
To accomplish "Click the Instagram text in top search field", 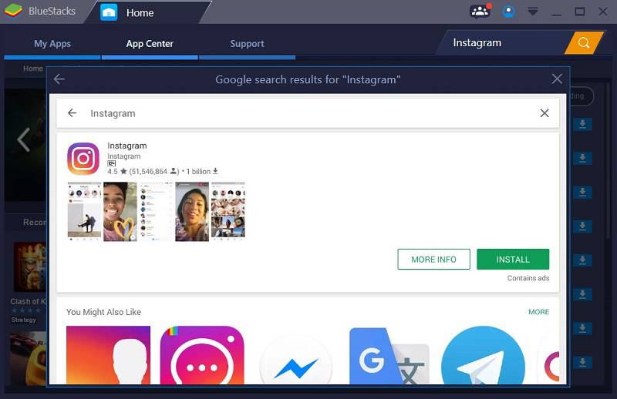I will (x=477, y=42).
